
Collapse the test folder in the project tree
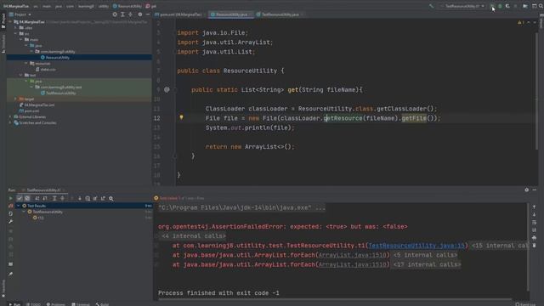pyautogui.click(x=21, y=75)
